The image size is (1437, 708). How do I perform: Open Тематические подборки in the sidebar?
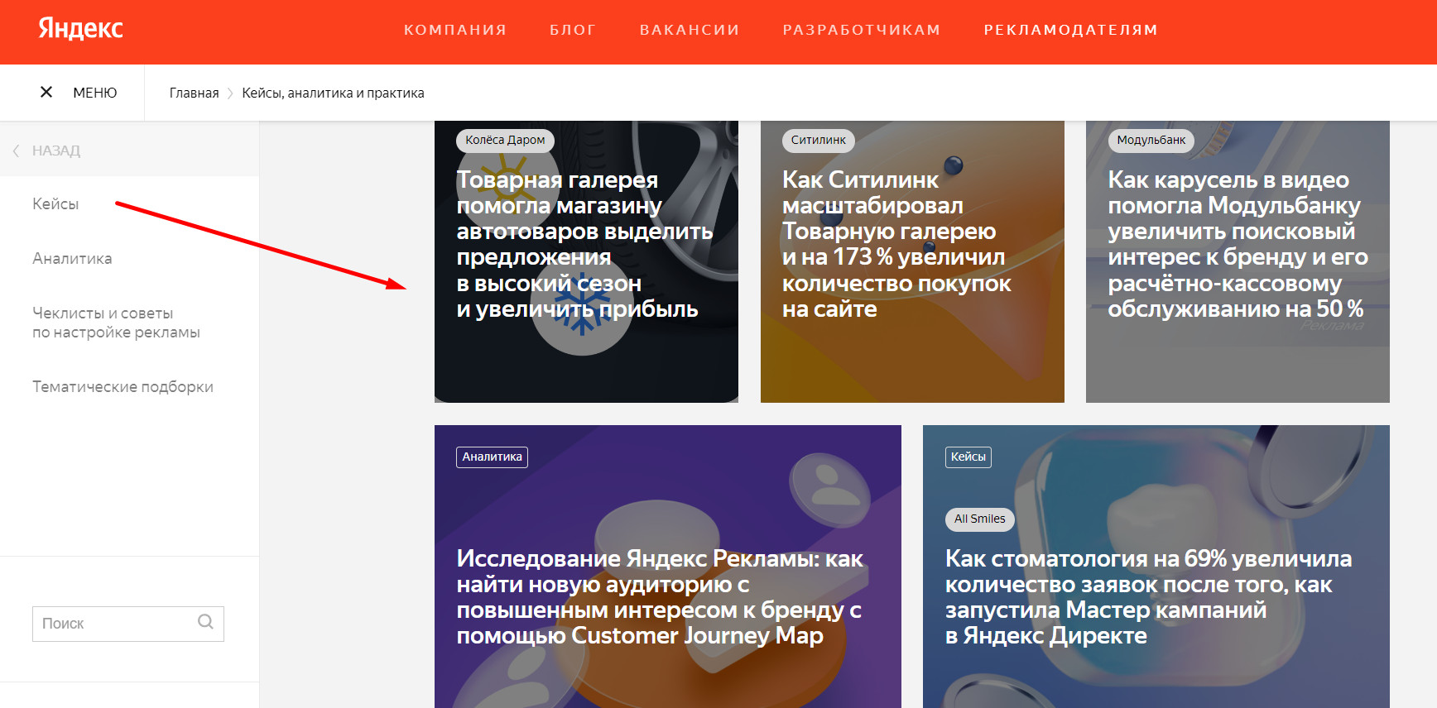pyautogui.click(x=123, y=386)
